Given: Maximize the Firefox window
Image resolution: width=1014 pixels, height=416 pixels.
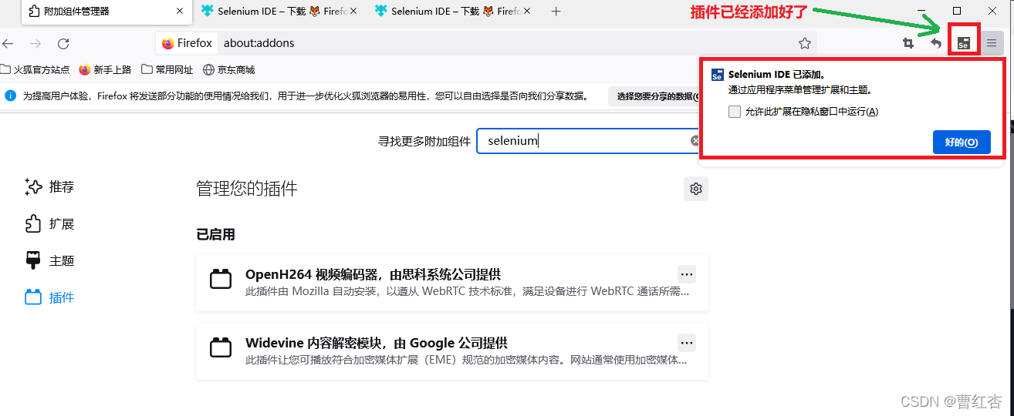Looking at the screenshot, I should point(957,11).
